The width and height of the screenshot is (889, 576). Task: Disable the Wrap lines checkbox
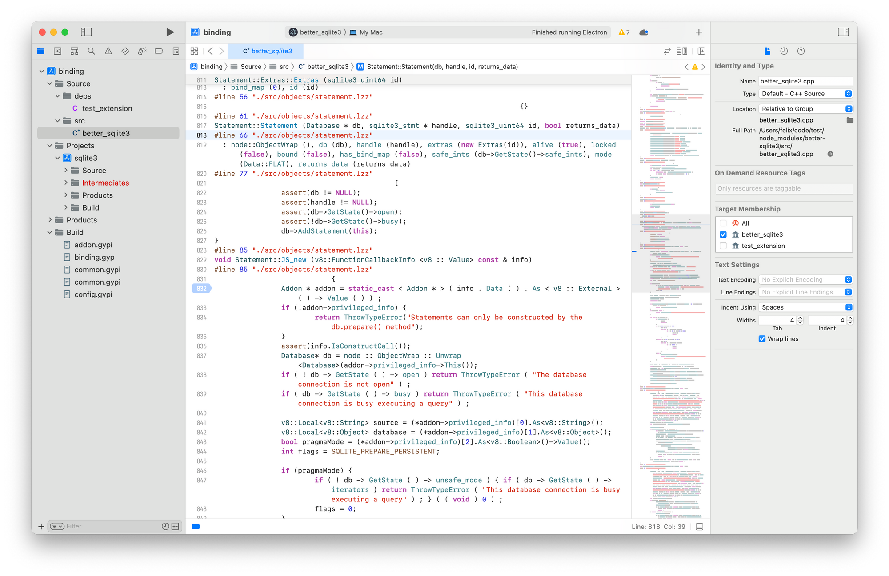762,339
